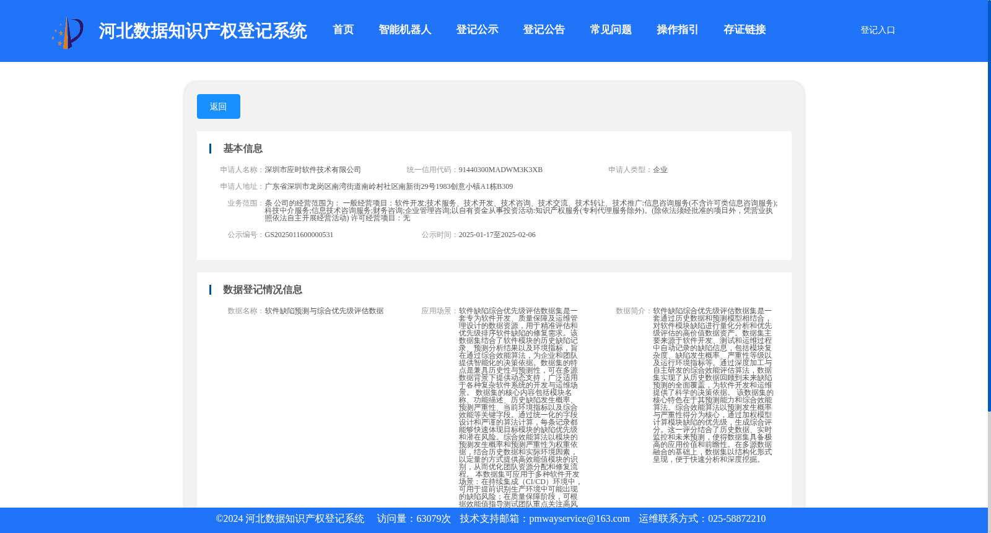The width and height of the screenshot is (991, 533).
Task: Open the 常见问题 menu item
Action: tap(611, 30)
